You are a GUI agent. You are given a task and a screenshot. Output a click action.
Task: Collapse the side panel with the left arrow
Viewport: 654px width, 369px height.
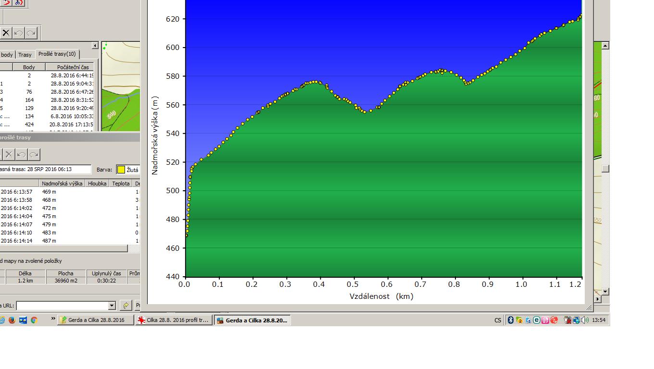pyautogui.click(x=95, y=46)
